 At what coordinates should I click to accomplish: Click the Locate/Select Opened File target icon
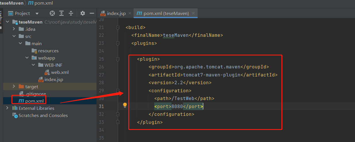pos(52,13)
